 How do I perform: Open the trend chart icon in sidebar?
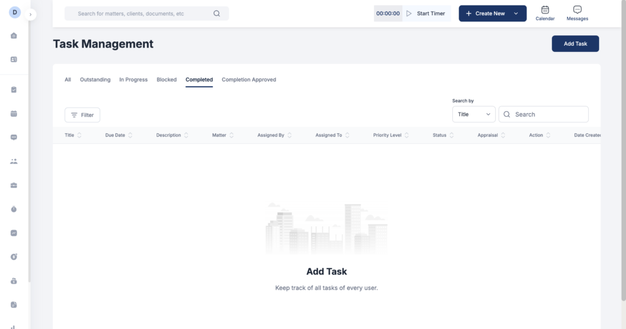(14, 233)
